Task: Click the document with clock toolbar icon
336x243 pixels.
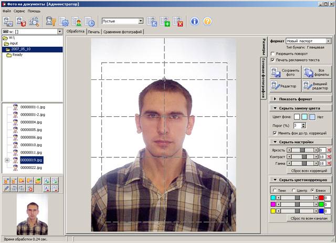Action: point(90,22)
